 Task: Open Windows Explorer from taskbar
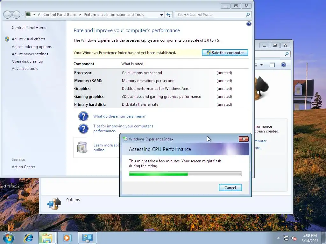pyautogui.click(x=47, y=238)
